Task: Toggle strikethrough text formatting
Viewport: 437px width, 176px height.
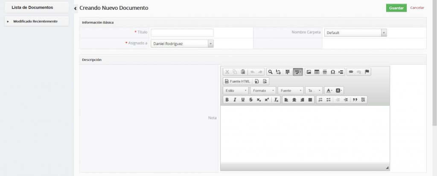Action: pyautogui.click(x=251, y=100)
